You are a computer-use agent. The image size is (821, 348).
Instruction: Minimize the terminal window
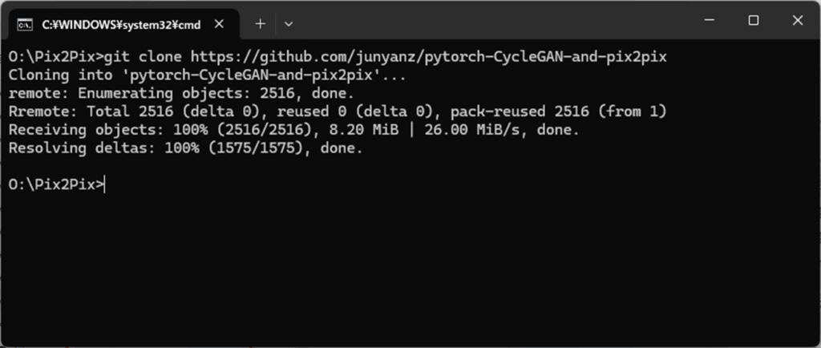710,20
